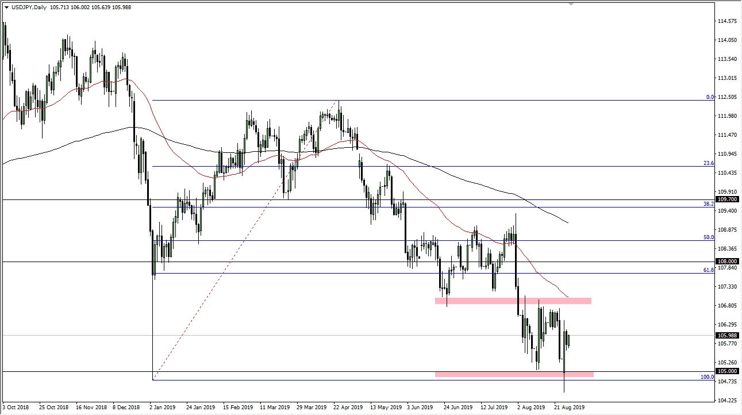Select the 23.6 Fibonacci retracement line
This screenshot has height=415, width=742.
pyautogui.click(x=402, y=166)
